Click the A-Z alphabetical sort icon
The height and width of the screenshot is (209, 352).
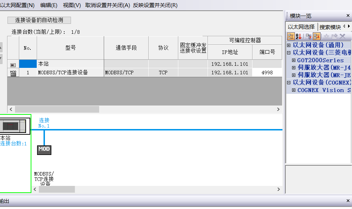click(x=299, y=36)
